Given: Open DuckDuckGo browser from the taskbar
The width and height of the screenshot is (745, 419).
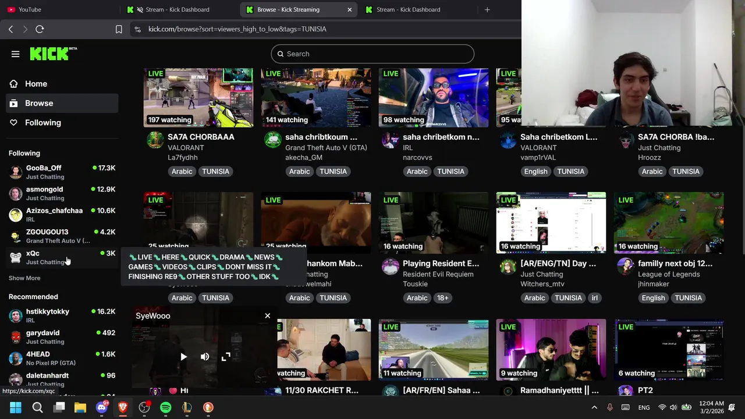Looking at the screenshot, I should (x=208, y=407).
